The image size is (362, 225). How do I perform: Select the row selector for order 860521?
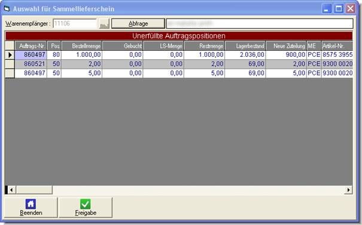pyautogui.click(x=10, y=64)
